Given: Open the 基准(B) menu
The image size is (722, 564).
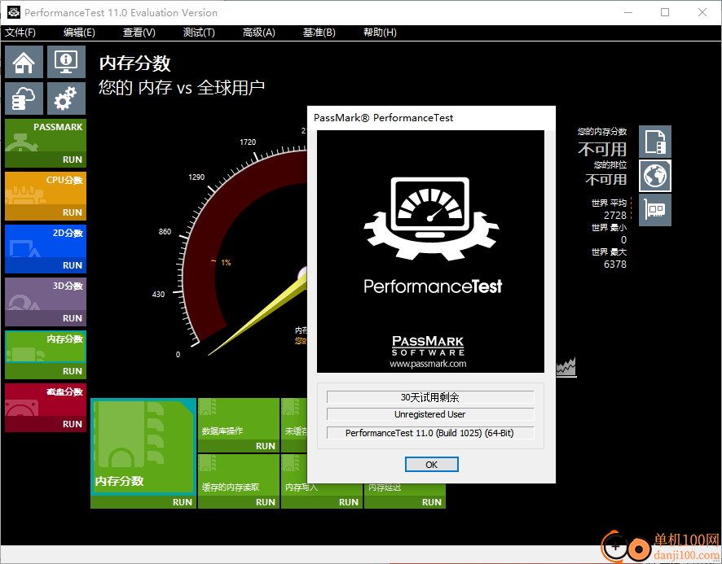Looking at the screenshot, I should (319, 33).
